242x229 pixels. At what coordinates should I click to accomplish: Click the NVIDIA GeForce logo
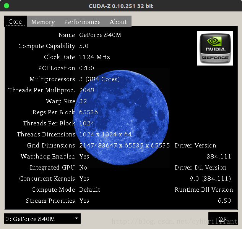215,48
